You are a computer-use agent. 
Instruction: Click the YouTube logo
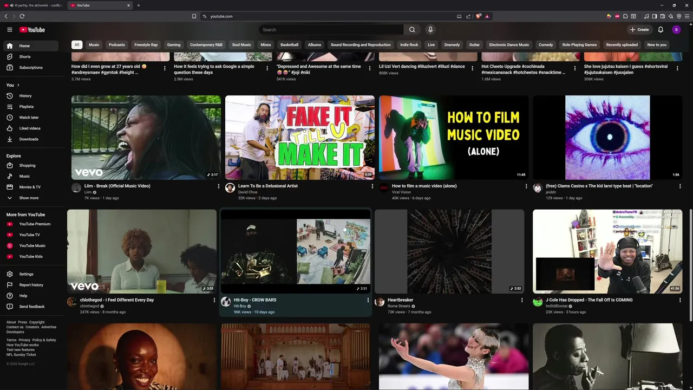[32, 30]
